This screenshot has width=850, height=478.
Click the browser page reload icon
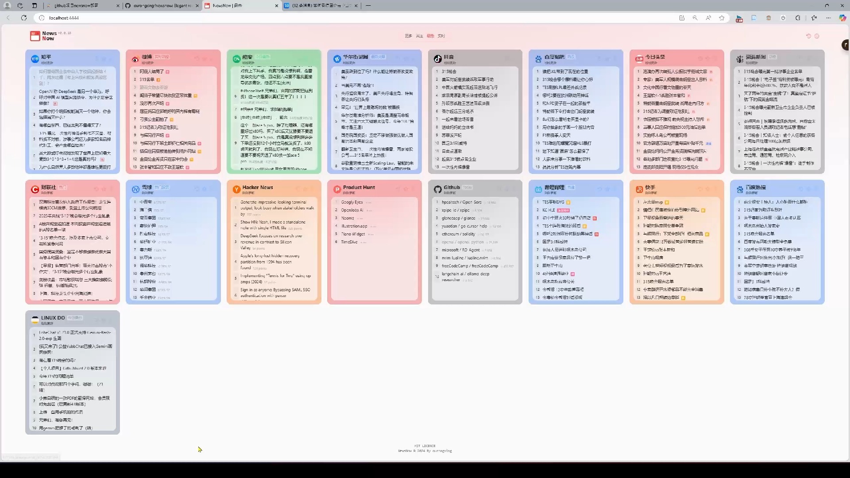point(24,18)
